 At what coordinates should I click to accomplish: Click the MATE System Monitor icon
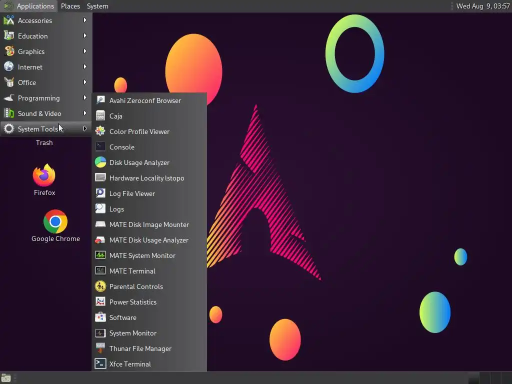tap(100, 255)
